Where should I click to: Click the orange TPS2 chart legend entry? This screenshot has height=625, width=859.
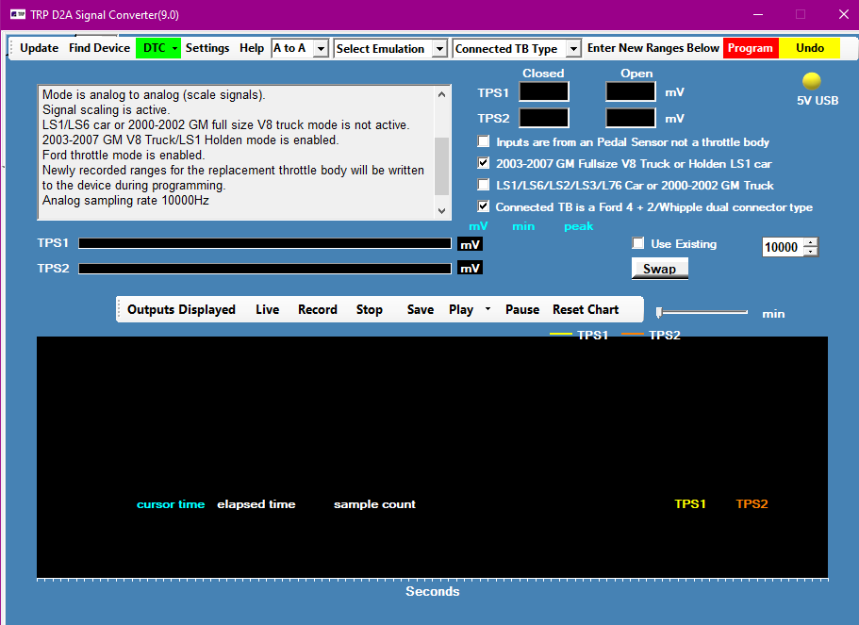[x=651, y=335]
